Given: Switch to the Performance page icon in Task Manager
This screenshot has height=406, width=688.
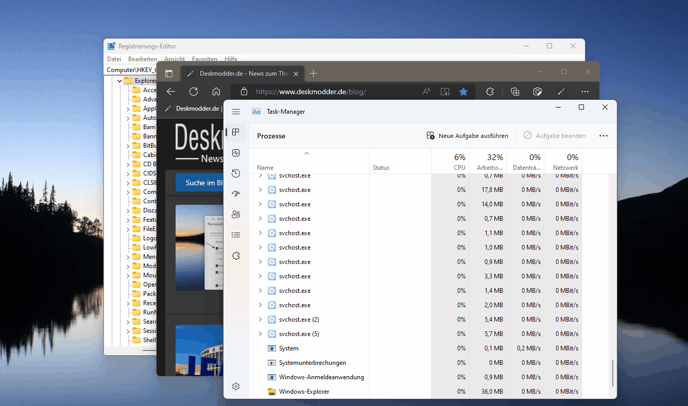Looking at the screenshot, I should click(236, 153).
